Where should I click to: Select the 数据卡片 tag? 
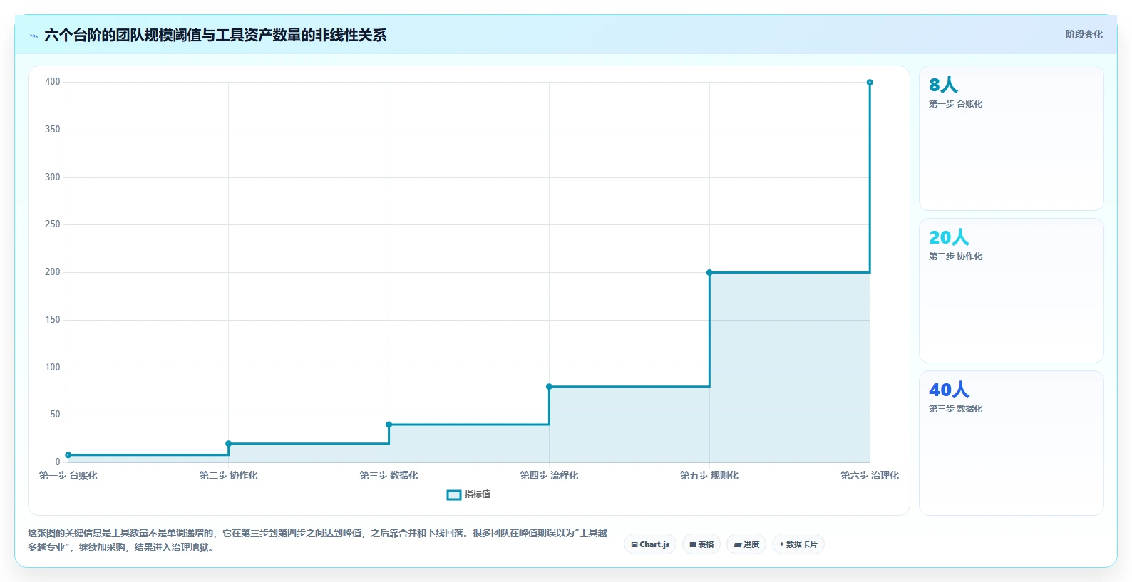798,544
